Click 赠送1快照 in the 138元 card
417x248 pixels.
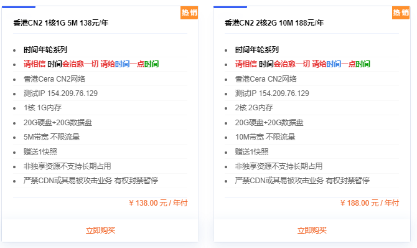point(40,152)
